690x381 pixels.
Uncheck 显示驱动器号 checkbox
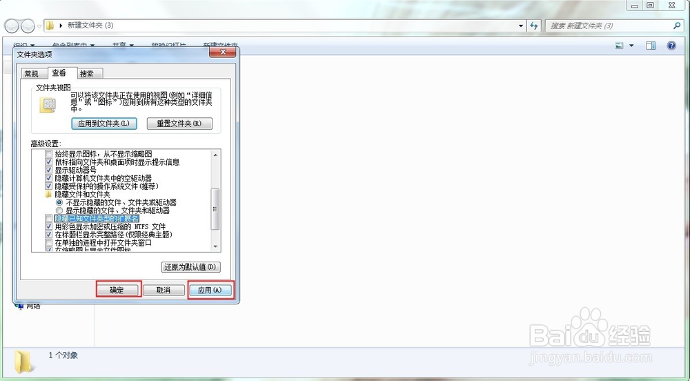pyautogui.click(x=49, y=170)
